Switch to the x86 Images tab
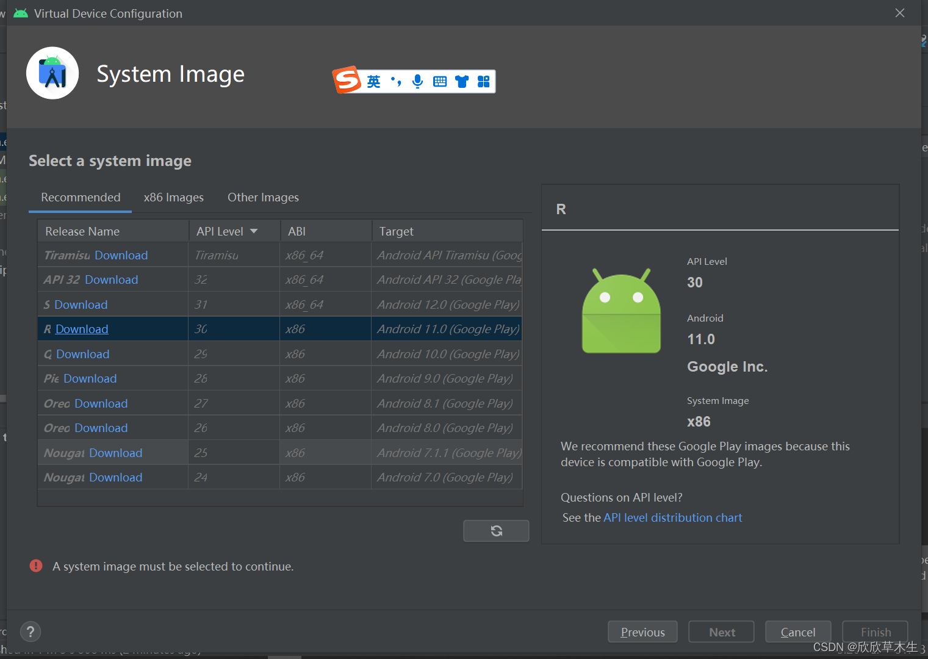 pyautogui.click(x=174, y=197)
